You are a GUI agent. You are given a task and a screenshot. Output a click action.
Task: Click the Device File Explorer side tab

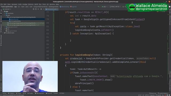(x=170, y=85)
